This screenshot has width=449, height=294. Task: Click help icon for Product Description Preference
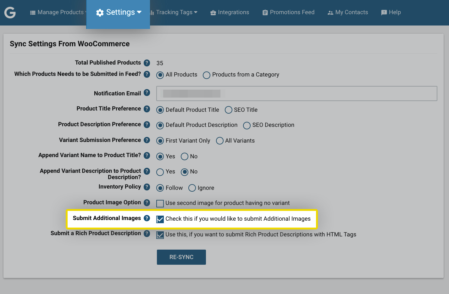[147, 124]
